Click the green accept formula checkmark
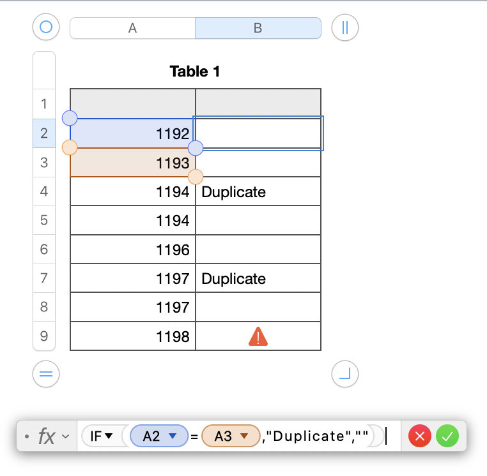487x476 pixels. coord(447,436)
